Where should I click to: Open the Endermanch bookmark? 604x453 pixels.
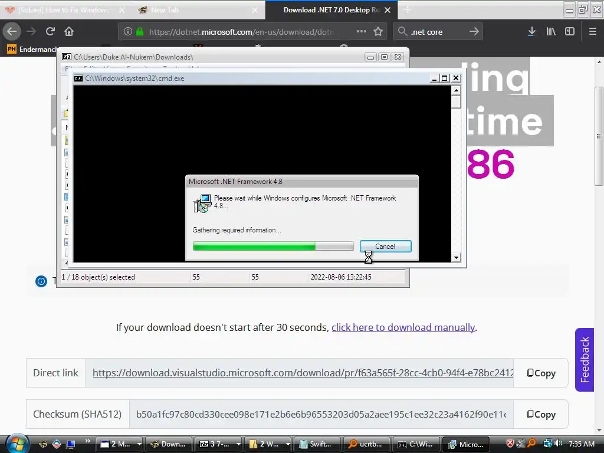(x=32, y=50)
